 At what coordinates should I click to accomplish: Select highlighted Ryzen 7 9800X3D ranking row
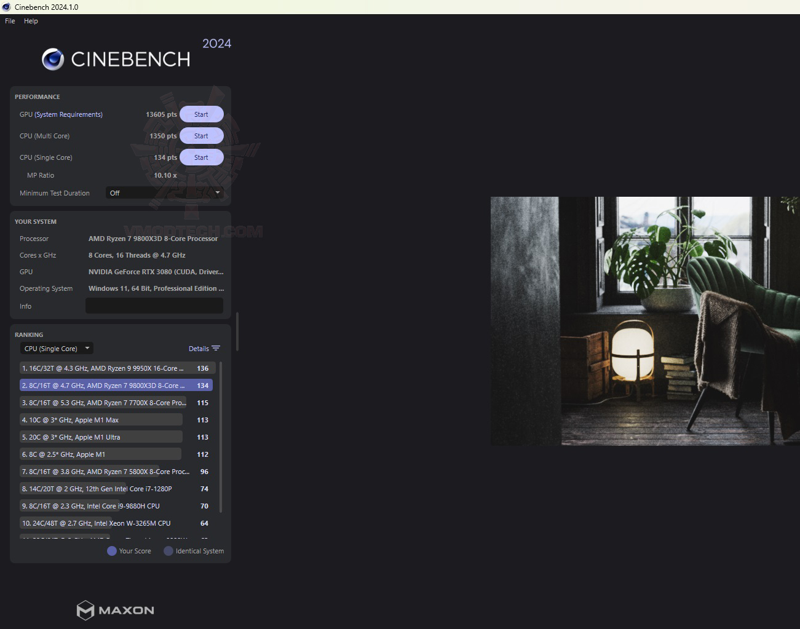116,386
